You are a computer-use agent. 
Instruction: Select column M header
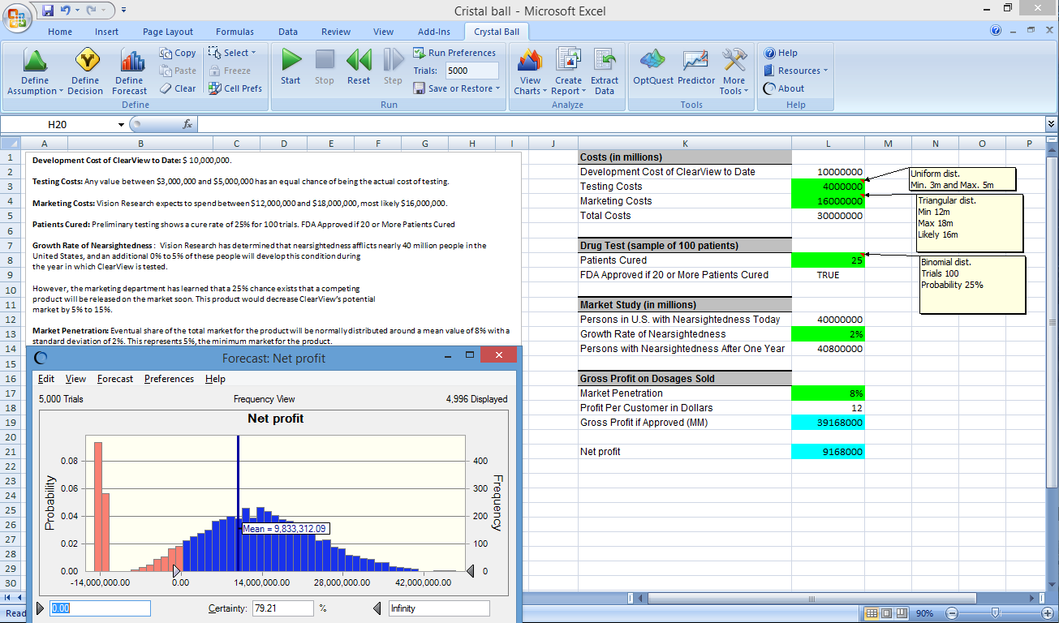pos(888,144)
